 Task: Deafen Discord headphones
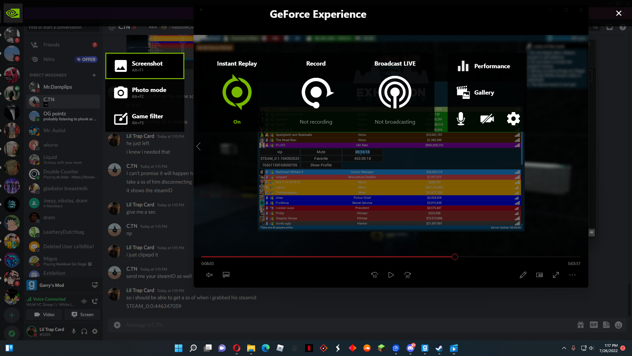(84, 332)
